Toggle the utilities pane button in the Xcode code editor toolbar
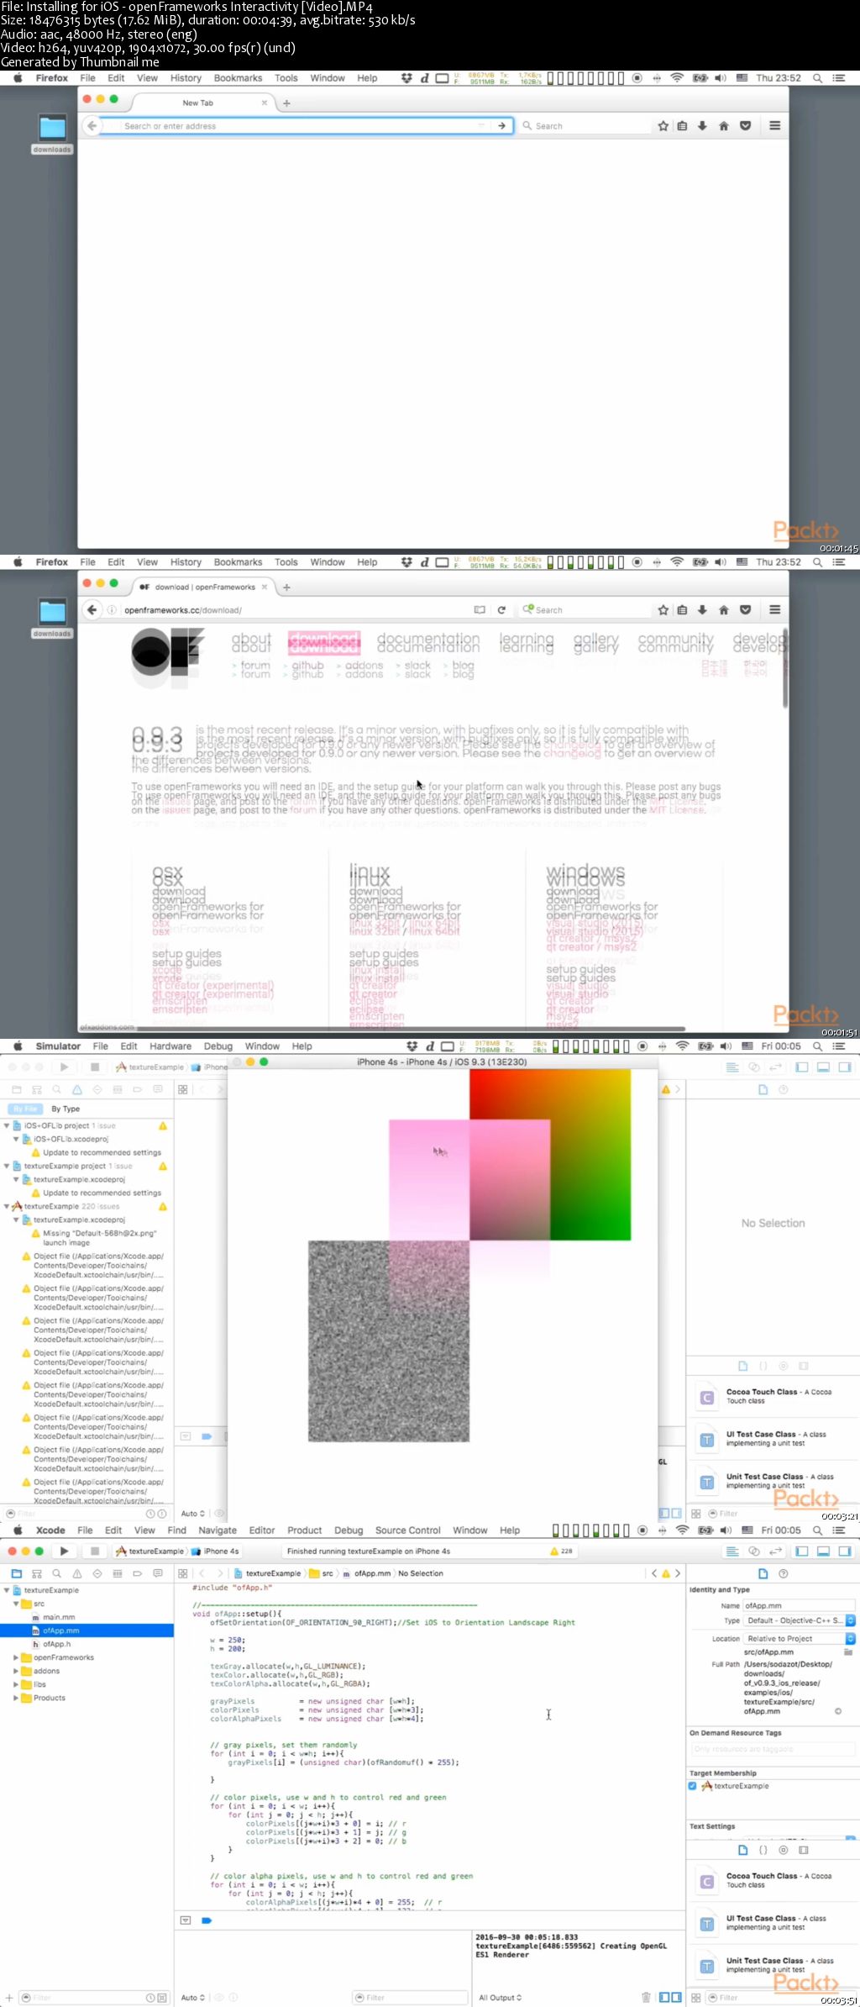Image resolution: width=860 pixels, height=2007 pixels. point(845,1551)
